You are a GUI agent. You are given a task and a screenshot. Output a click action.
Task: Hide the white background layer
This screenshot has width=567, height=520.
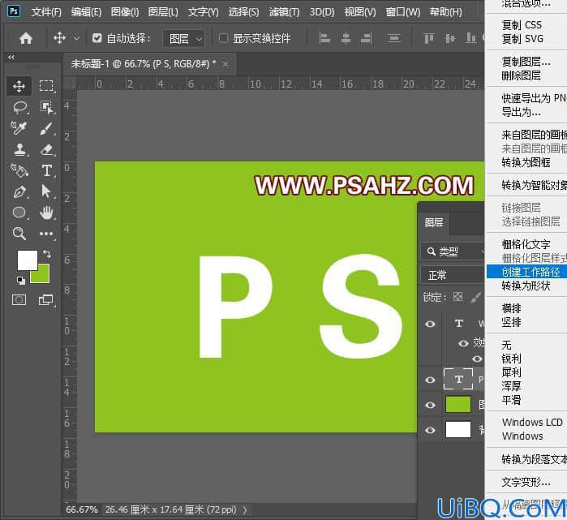tap(430, 430)
